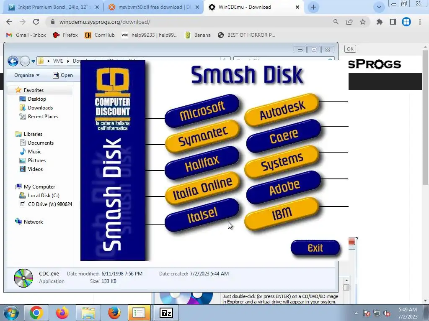Screen dimensions: 429x321
Task: Reload the Chrome page
Action: pos(36,22)
